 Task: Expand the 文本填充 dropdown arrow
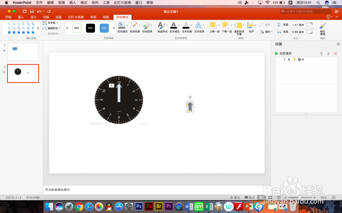[179, 25]
